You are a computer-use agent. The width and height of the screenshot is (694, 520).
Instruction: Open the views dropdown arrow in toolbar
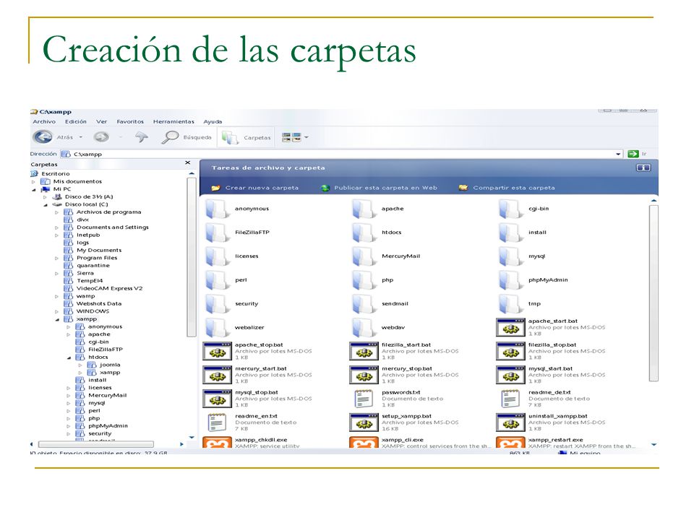(x=307, y=137)
